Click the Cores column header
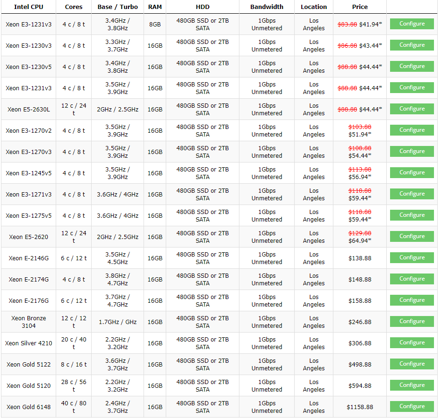Screen dimensions: 442x419 coord(74,7)
